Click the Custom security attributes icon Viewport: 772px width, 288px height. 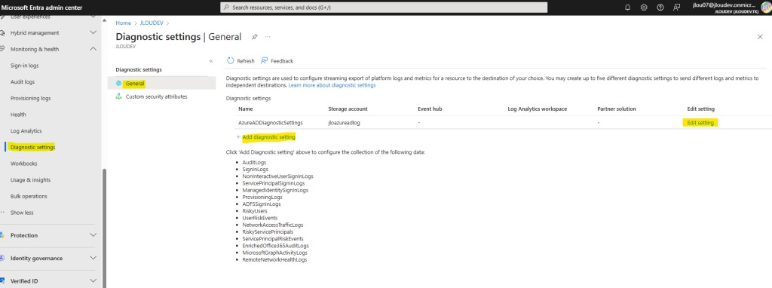coord(118,97)
